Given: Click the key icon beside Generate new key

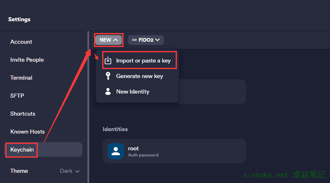Looking at the screenshot, I should tap(108, 76).
